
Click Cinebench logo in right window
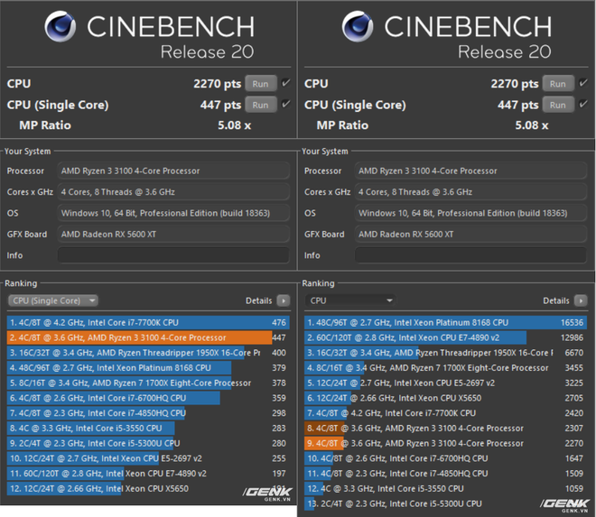(358, 26)
